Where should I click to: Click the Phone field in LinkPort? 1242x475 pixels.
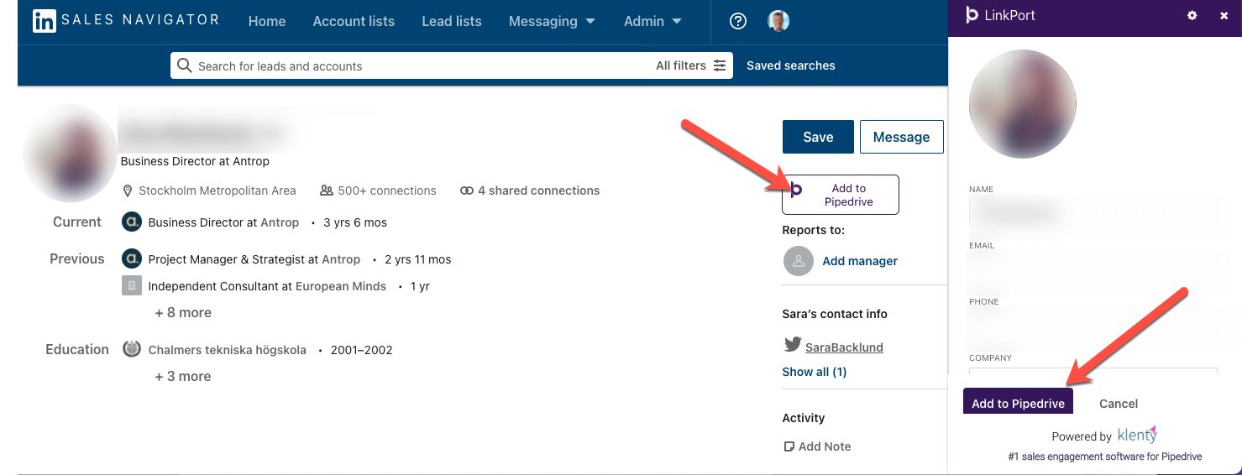[1093, 326]
